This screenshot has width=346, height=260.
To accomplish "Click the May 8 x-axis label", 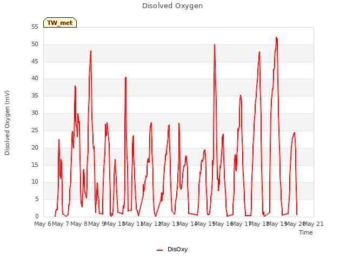I will (79, 224).
